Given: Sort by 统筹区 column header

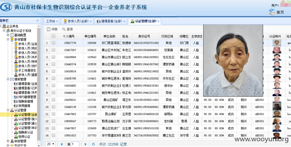Looking at the screenshot, I should (184, 36).
